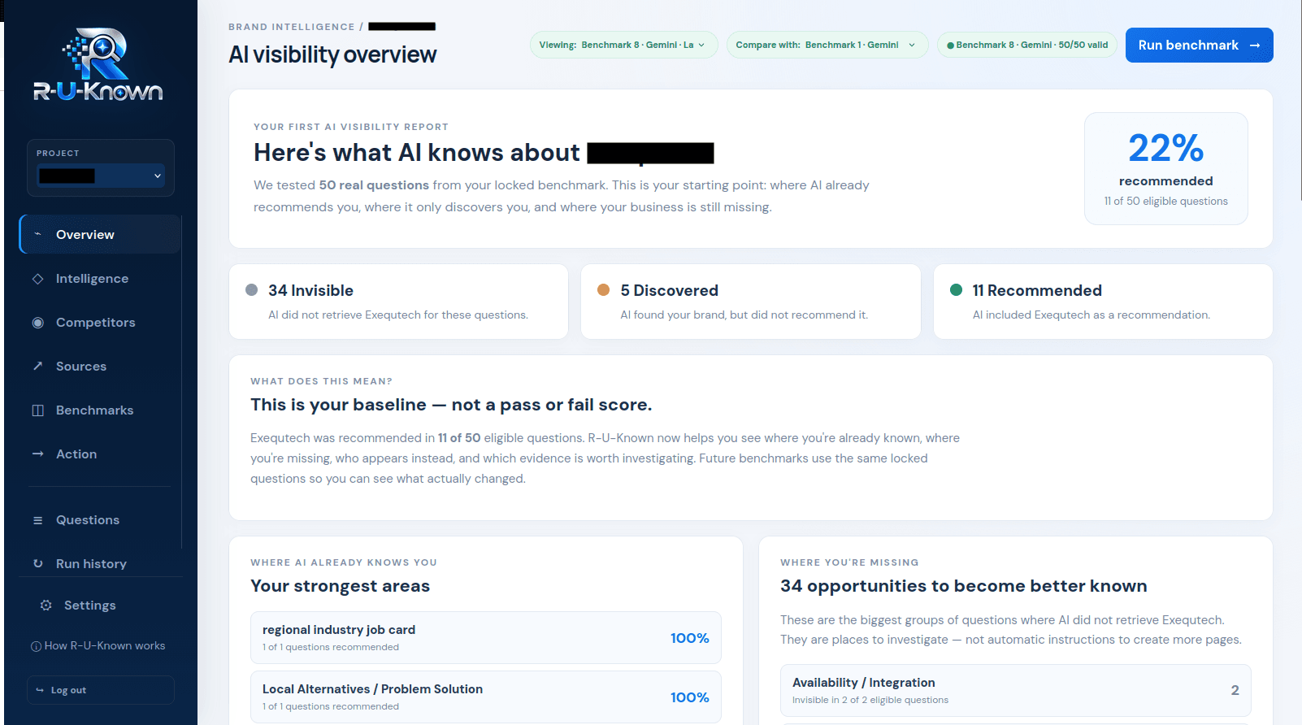The image size is (1302, 725).
Task: Open the regional industry job card row
Action: [486, 638]
